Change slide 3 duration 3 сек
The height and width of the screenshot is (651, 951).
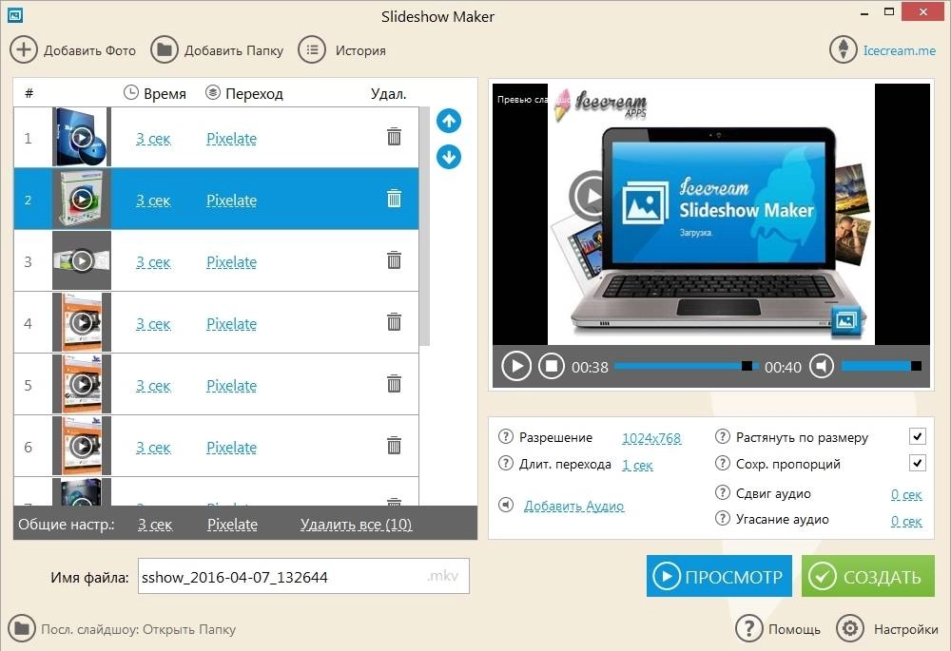[x=153, y=262]
